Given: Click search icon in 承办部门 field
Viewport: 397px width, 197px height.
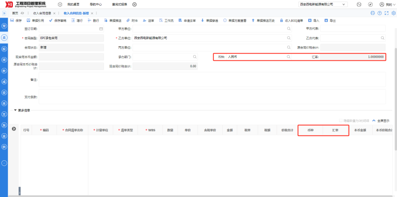Looking at the screenshot, I should tap(194, 57).
